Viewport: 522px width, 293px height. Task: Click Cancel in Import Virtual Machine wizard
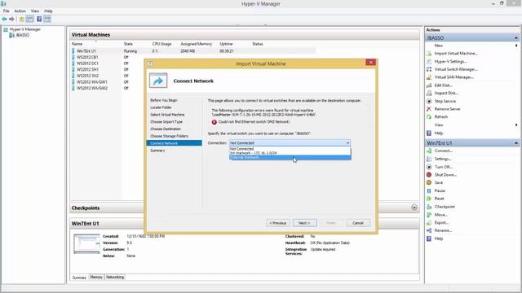click(358, 223)
